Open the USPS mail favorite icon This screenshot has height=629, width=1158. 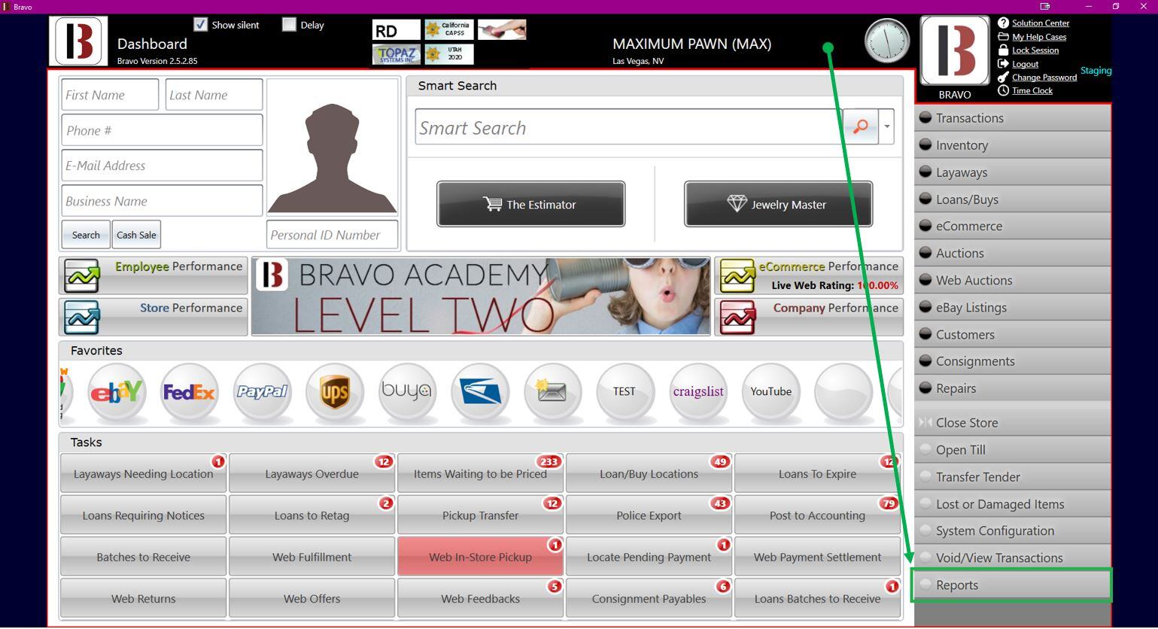coord(480,392)
